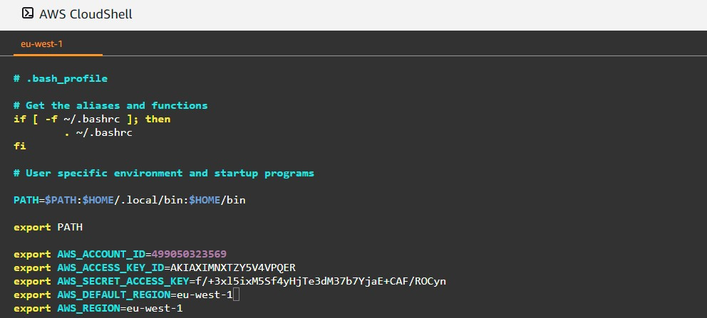Click the AWS CloudShell title text

(86, 14)
